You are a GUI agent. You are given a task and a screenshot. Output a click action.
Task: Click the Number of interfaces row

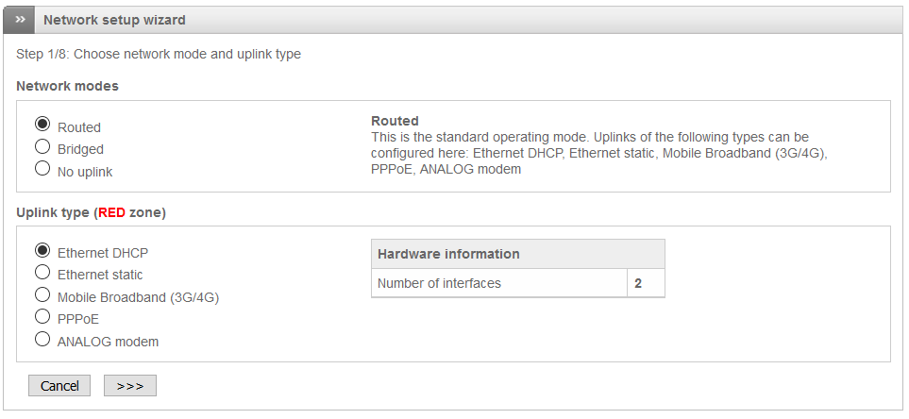pyautogui.click(x=517, y=283)
